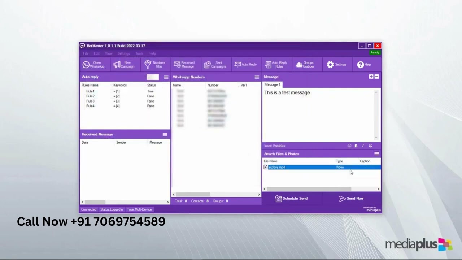Click the Rules Name column header
The height and width of the screenshot is (260, 462).
pyautogui.click(x=90, y=85)
